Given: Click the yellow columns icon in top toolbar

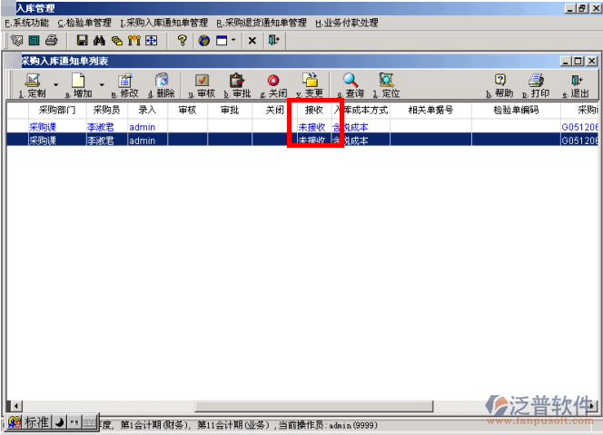Looking at the screenshot, I should coord(133,40).
